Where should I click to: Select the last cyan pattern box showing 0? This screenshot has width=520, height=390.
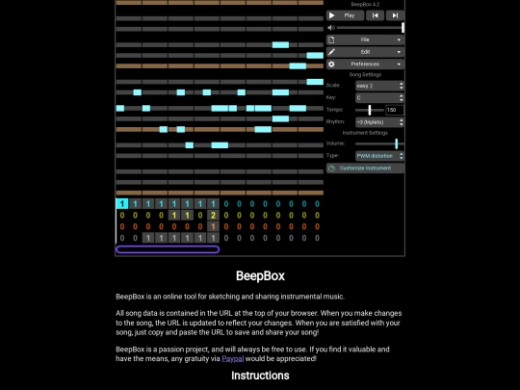317,203
